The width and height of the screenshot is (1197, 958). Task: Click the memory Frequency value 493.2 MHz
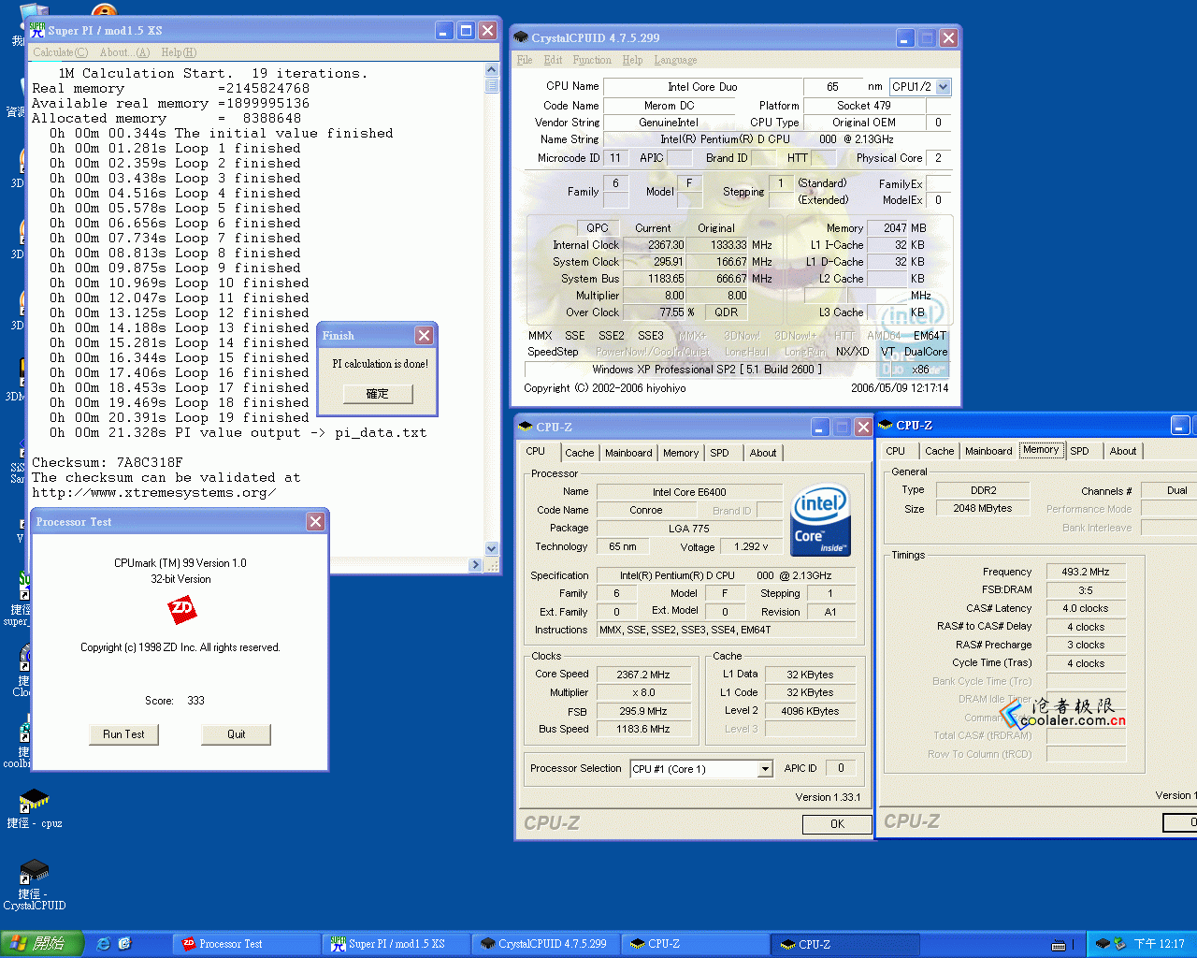(x=1085, y=572)
